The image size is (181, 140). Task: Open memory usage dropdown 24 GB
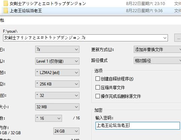coord(66,131)
